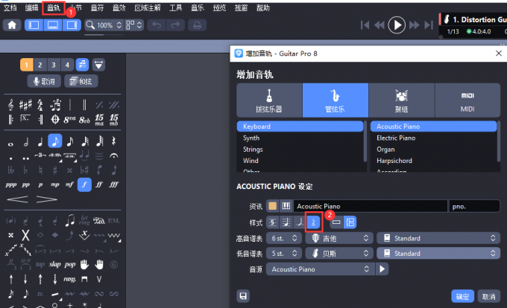Click the treble clef symbol
This screenshot has width=507, height=308.
[10, 104]
